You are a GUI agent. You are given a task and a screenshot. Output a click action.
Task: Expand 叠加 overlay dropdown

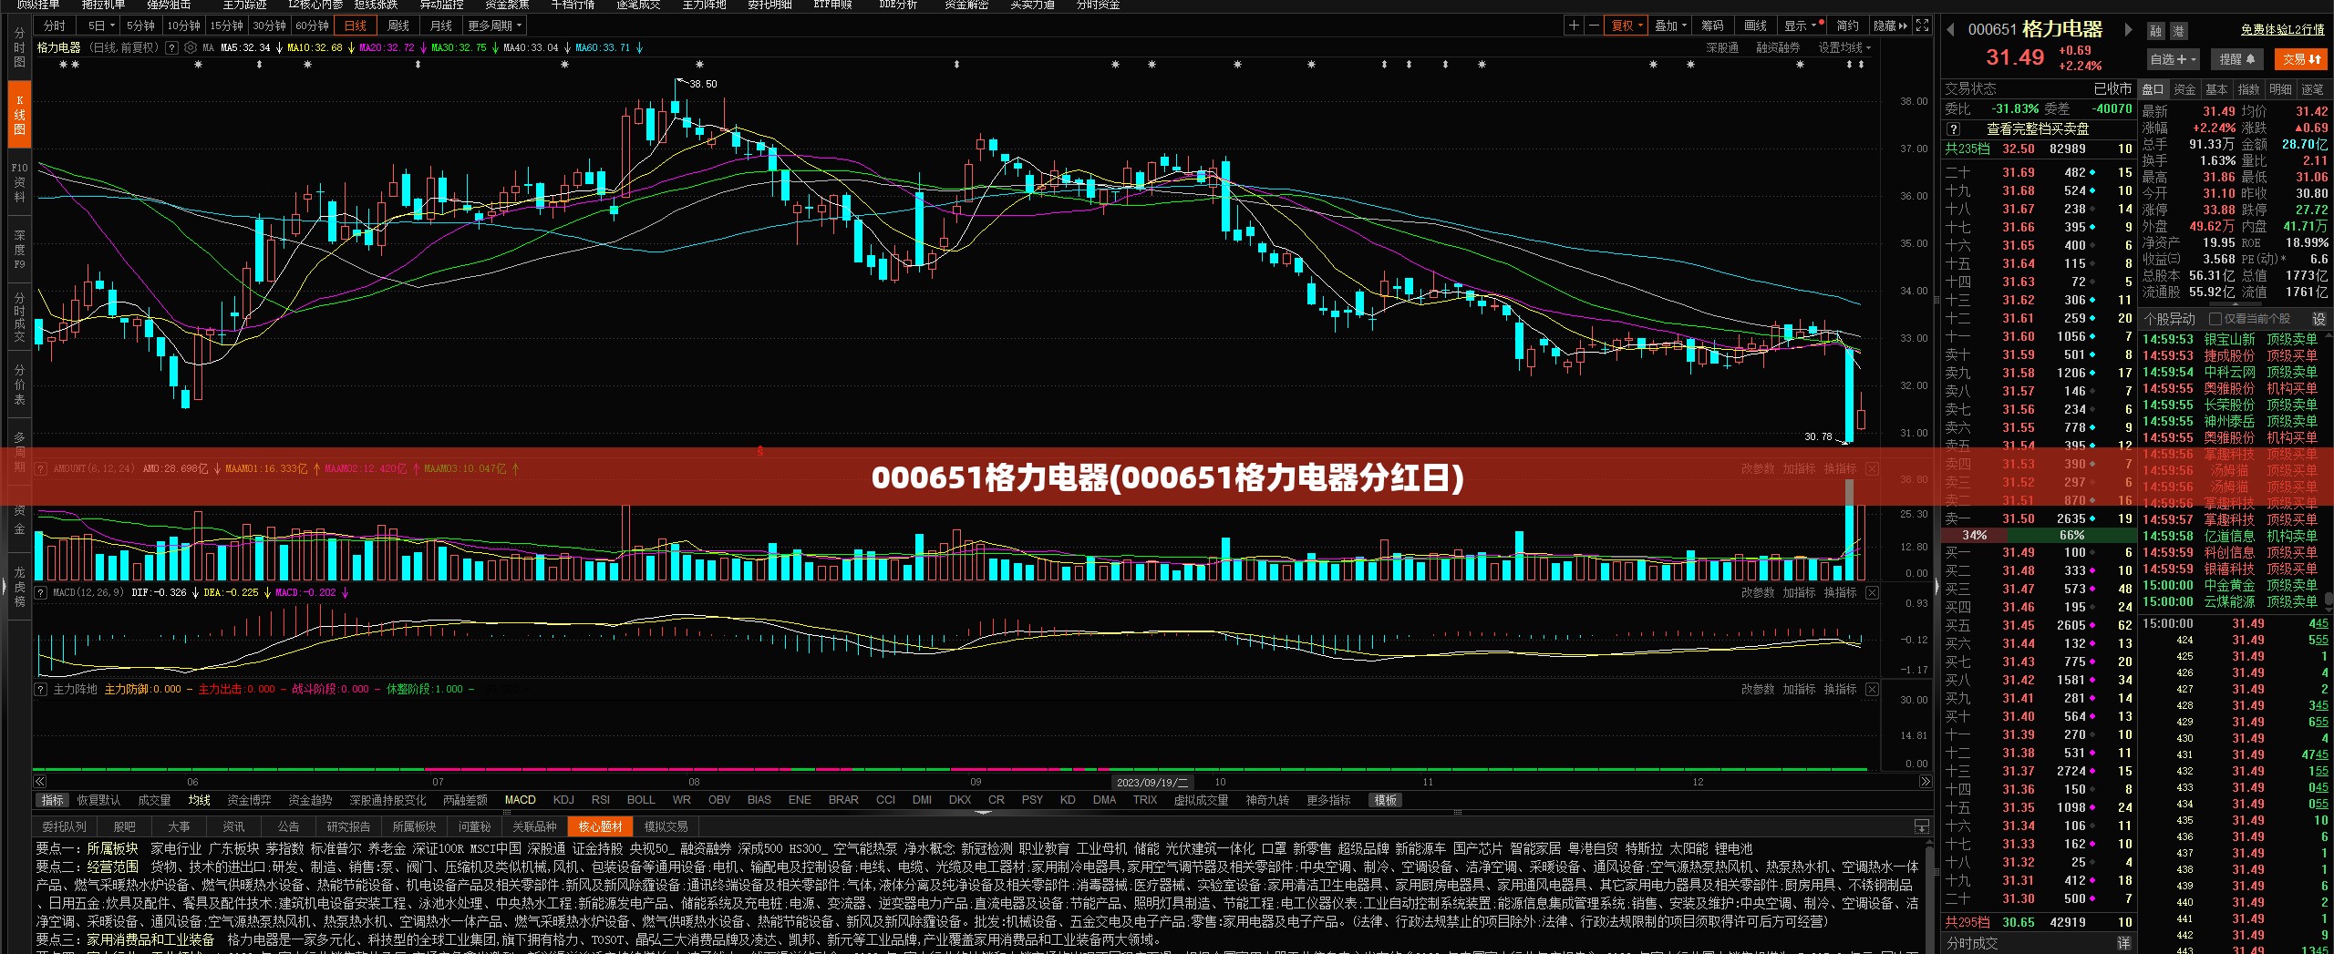tap(1670, 26)
